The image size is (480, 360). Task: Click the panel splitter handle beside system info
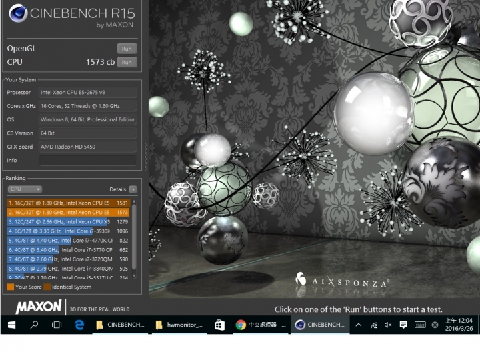(x=146, y=157)
